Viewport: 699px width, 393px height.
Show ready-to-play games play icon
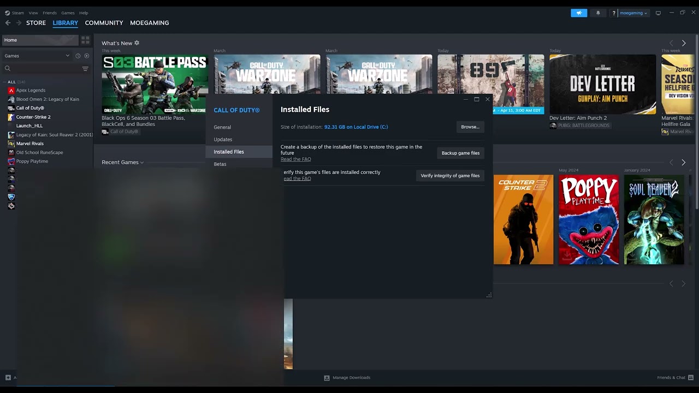point(86,56)
